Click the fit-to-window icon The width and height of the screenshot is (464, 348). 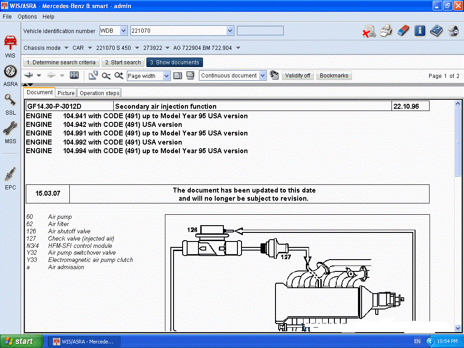pos(74,75)
